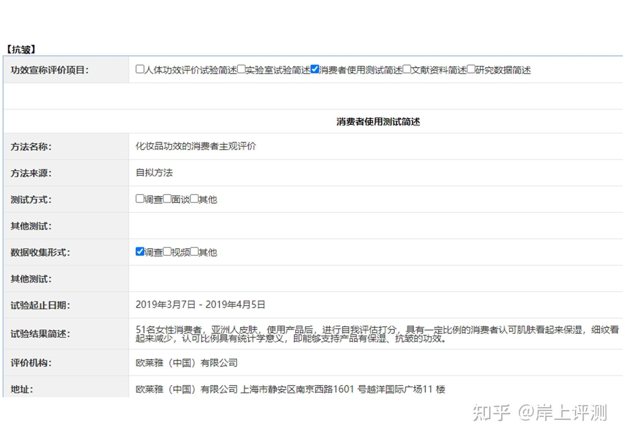Click the address text 上海市静安区南京西路1601
This screenshot has height=438, width=623.
click(x=297, y=389)
